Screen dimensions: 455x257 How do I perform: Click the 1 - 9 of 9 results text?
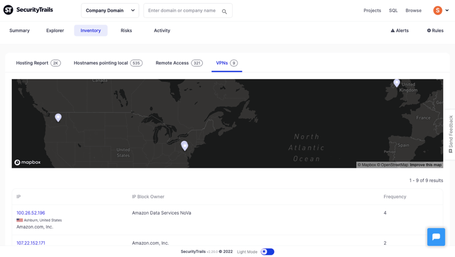click(x=426, y=180)
